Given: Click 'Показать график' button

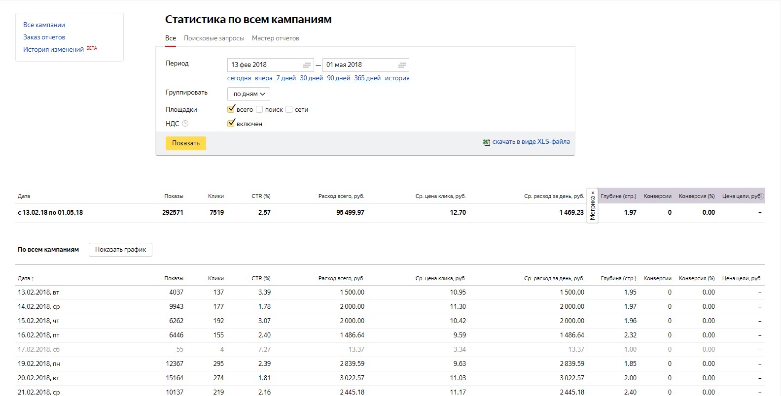Looking at the screenshot, I should pyautogui.click(x=120, y=250).
